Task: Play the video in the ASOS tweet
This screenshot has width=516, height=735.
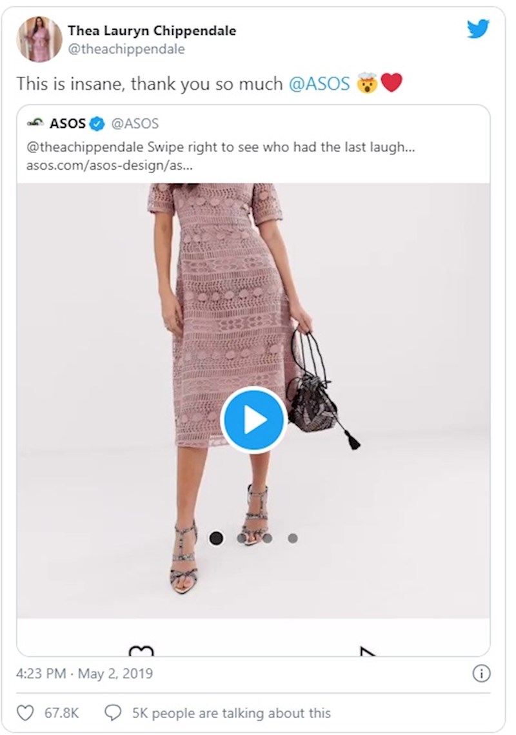Action: click(253, 420)
